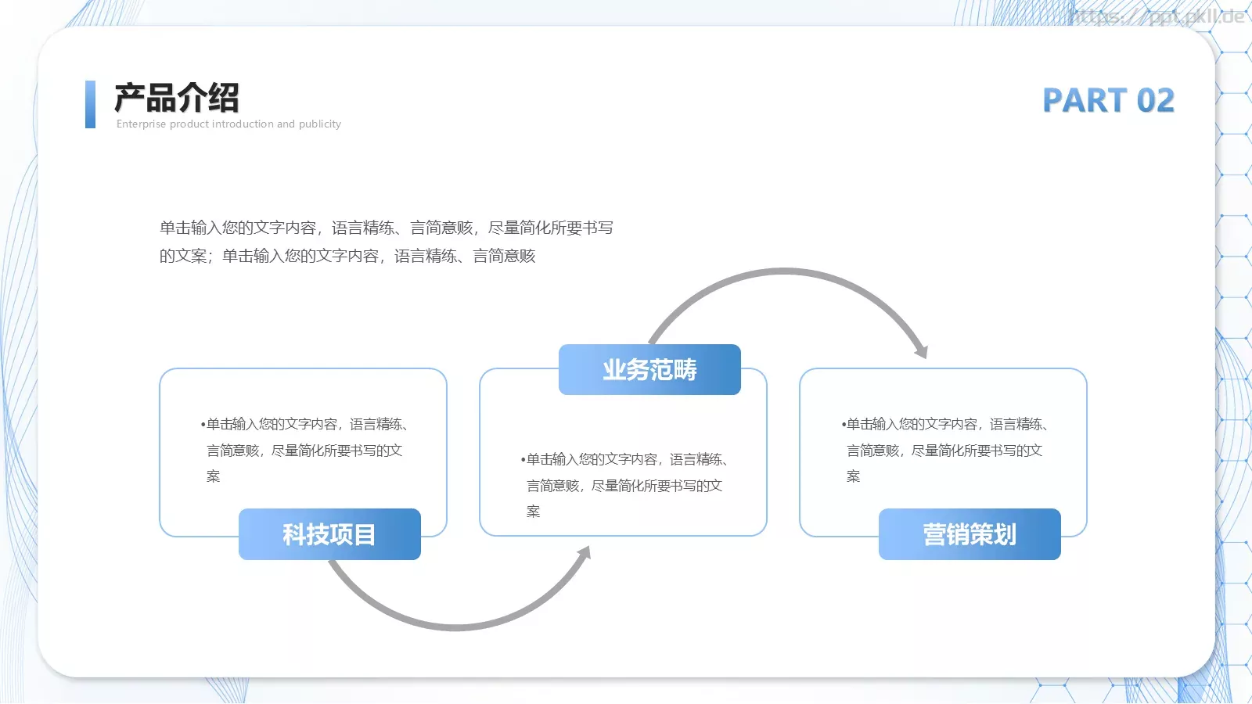Select the 科技项目 label button
Viewport: 1252px width, 704px height.
coord(329,534)
